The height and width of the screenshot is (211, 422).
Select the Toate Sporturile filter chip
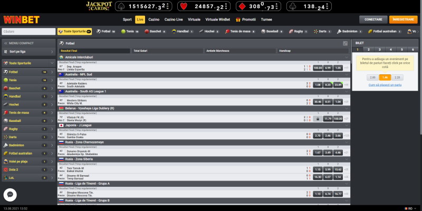tap(74, 32)
